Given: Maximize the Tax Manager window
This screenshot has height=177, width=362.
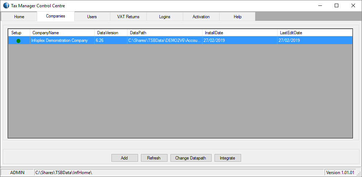Looking at the screenshot, I should pos(337,5).
